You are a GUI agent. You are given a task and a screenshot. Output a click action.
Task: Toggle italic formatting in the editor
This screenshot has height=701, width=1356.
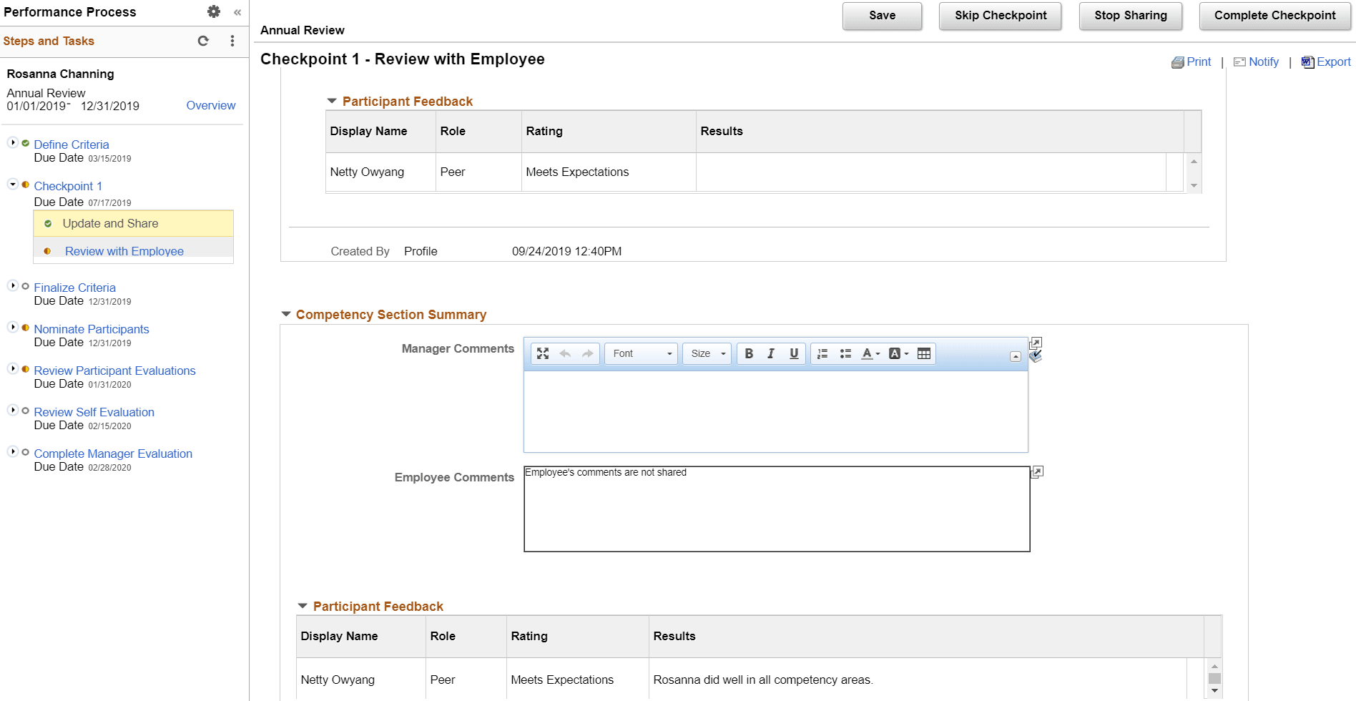point(771,353)
